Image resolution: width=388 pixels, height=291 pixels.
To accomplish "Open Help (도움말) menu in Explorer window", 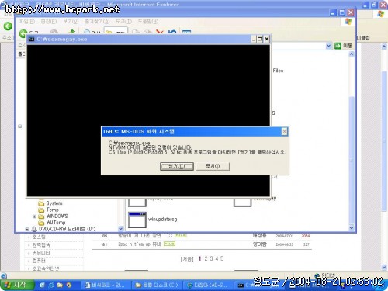I will click(148, 22).
